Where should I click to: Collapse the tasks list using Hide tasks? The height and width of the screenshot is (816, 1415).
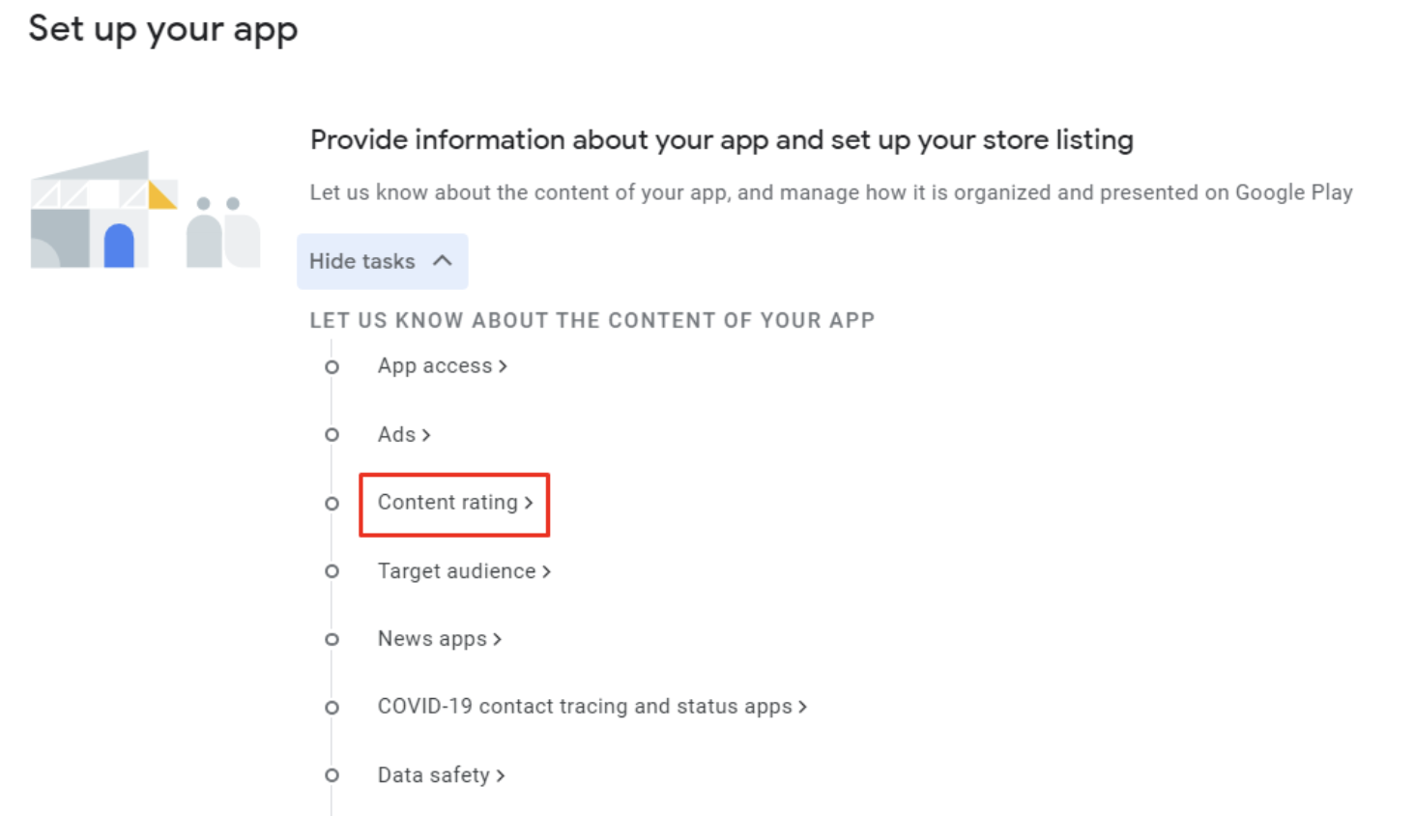[383, 261]
